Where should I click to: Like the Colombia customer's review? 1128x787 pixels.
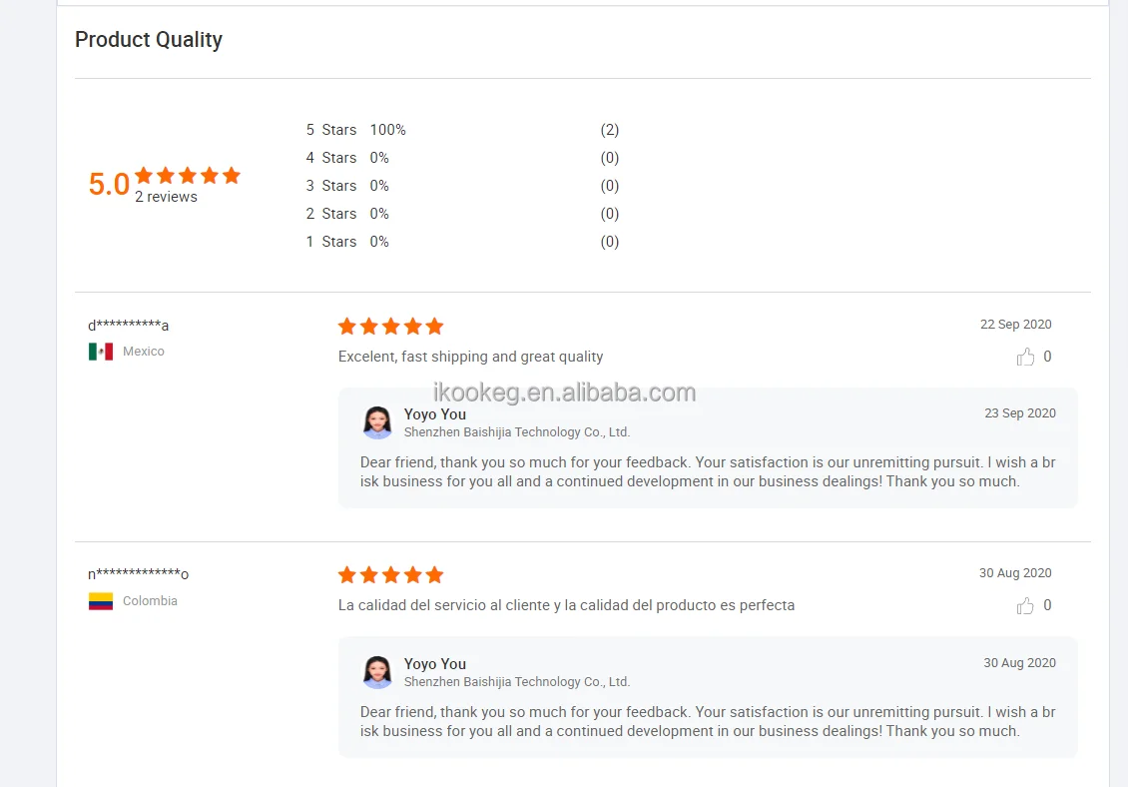[1025, 605]
